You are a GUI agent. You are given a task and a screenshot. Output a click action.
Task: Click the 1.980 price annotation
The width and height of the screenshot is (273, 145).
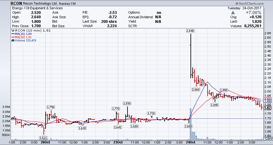point(224,90)
